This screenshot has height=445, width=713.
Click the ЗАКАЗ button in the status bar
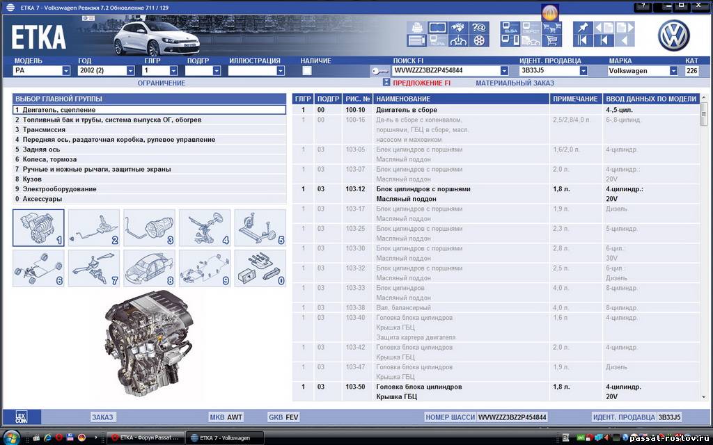pos(103,417)
